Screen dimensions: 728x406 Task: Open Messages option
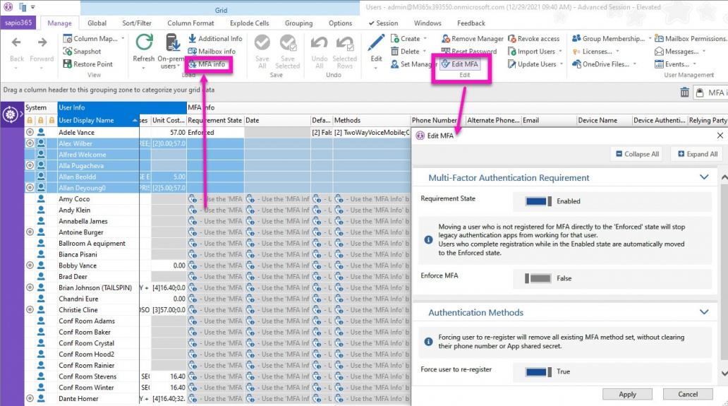click(680, 51)
